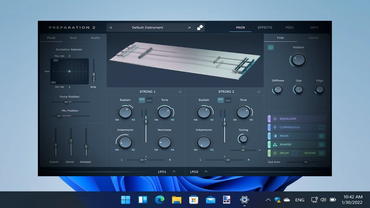Grab the Equalizer row drag handle
The image size is (370, 208).
click(269, 119)
